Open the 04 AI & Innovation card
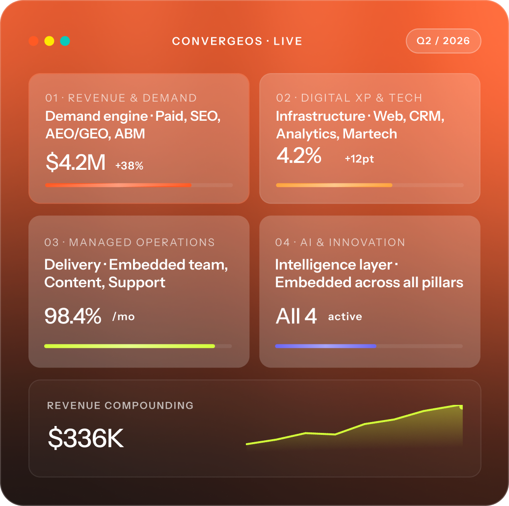This screenshot has height=506, width=509. tap(370, 292)
